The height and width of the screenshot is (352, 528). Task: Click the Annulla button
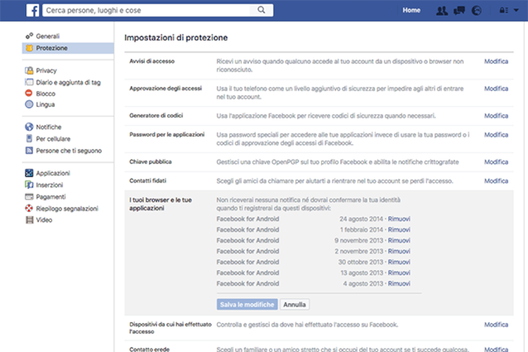click(x=295, y=304)
